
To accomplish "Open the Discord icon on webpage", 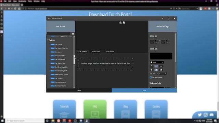I will pyautogui.click(x=211, y=115).
